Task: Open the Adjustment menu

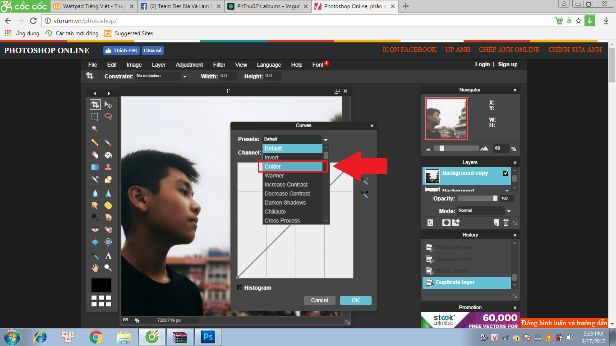Action: pyautogui.click(x=189, y=65)
